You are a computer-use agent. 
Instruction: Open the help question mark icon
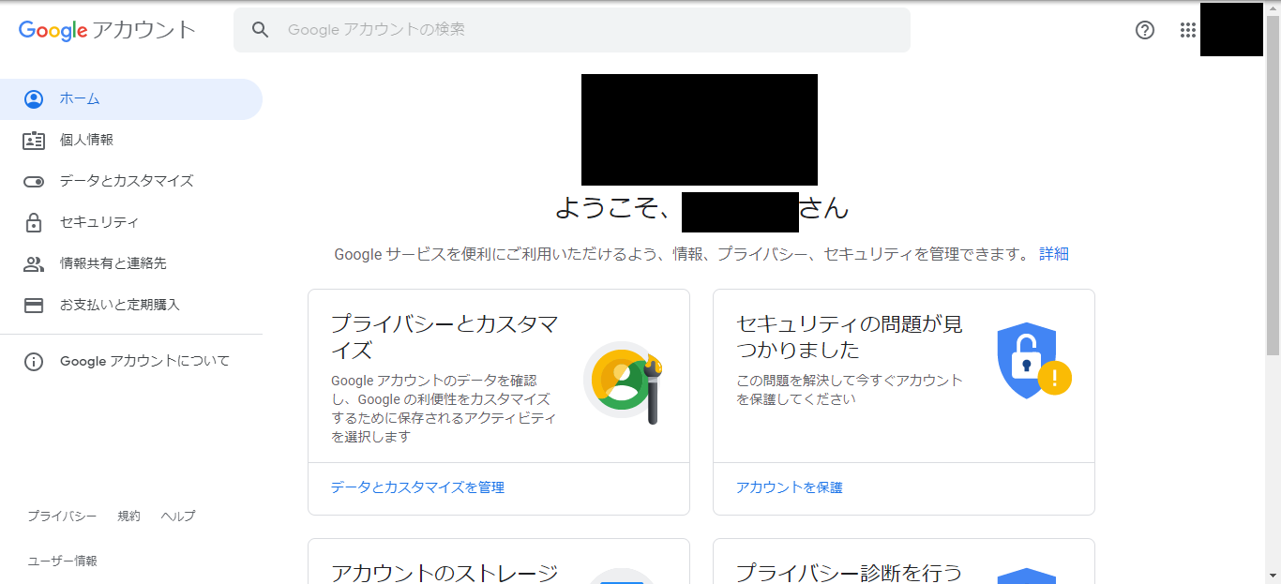(1145, 30)
